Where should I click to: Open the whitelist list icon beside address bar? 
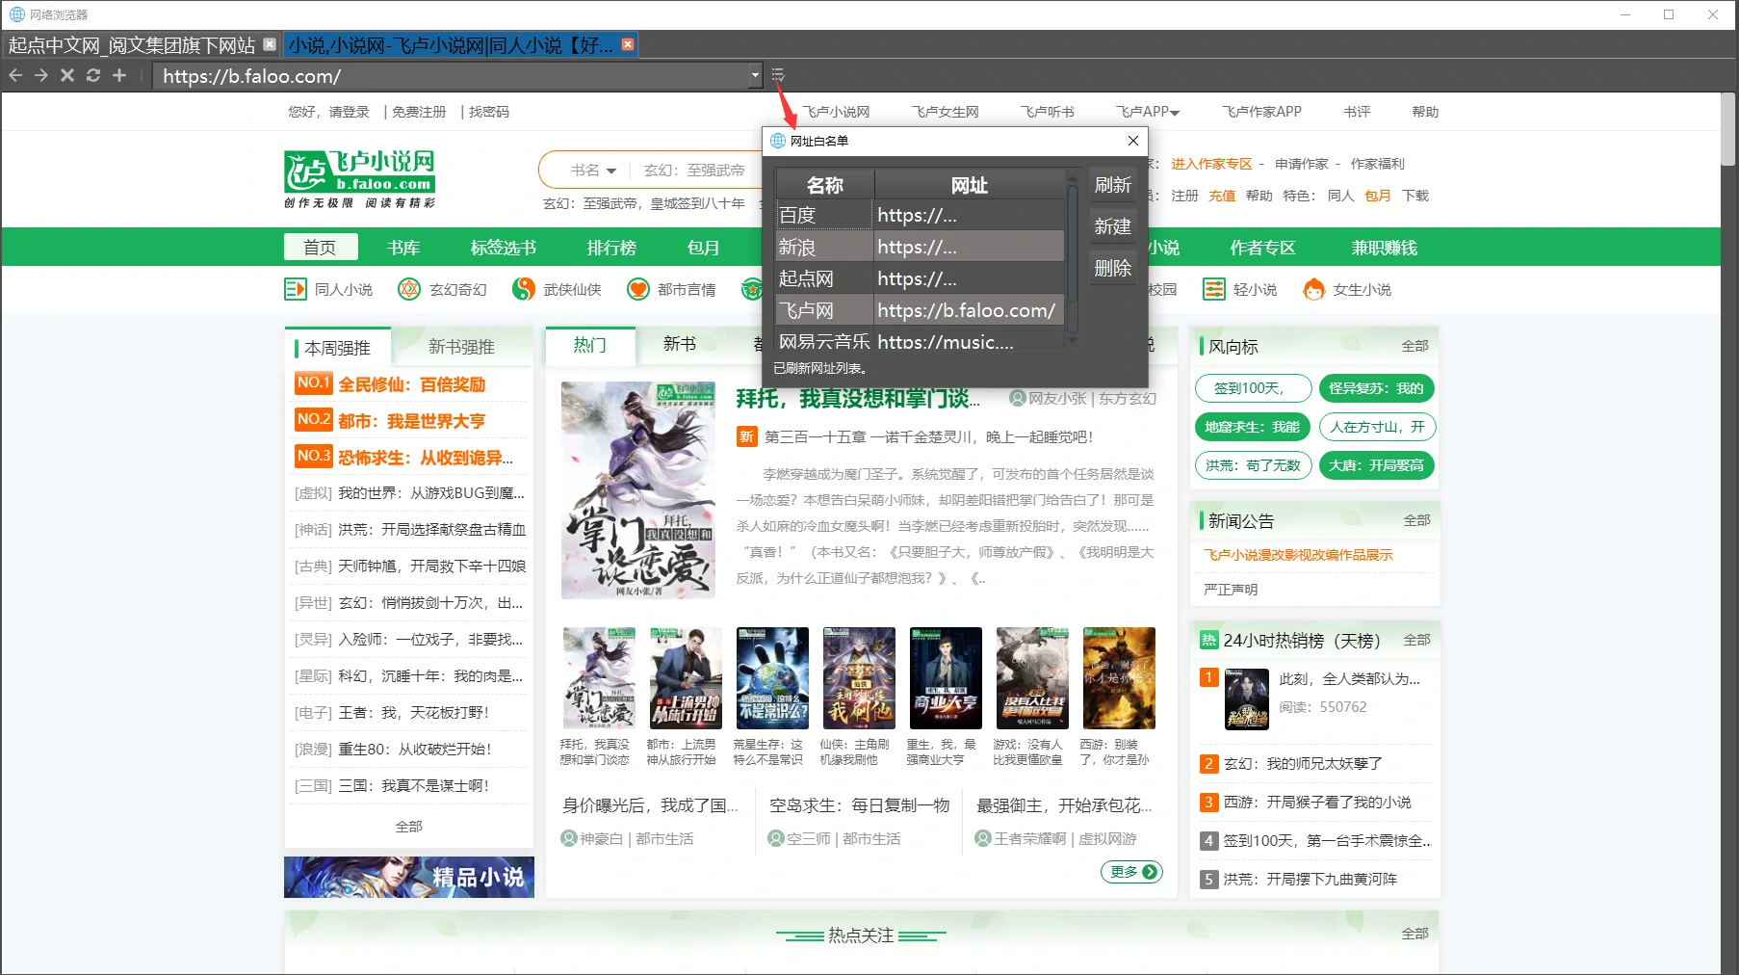(x=778, y=75)
